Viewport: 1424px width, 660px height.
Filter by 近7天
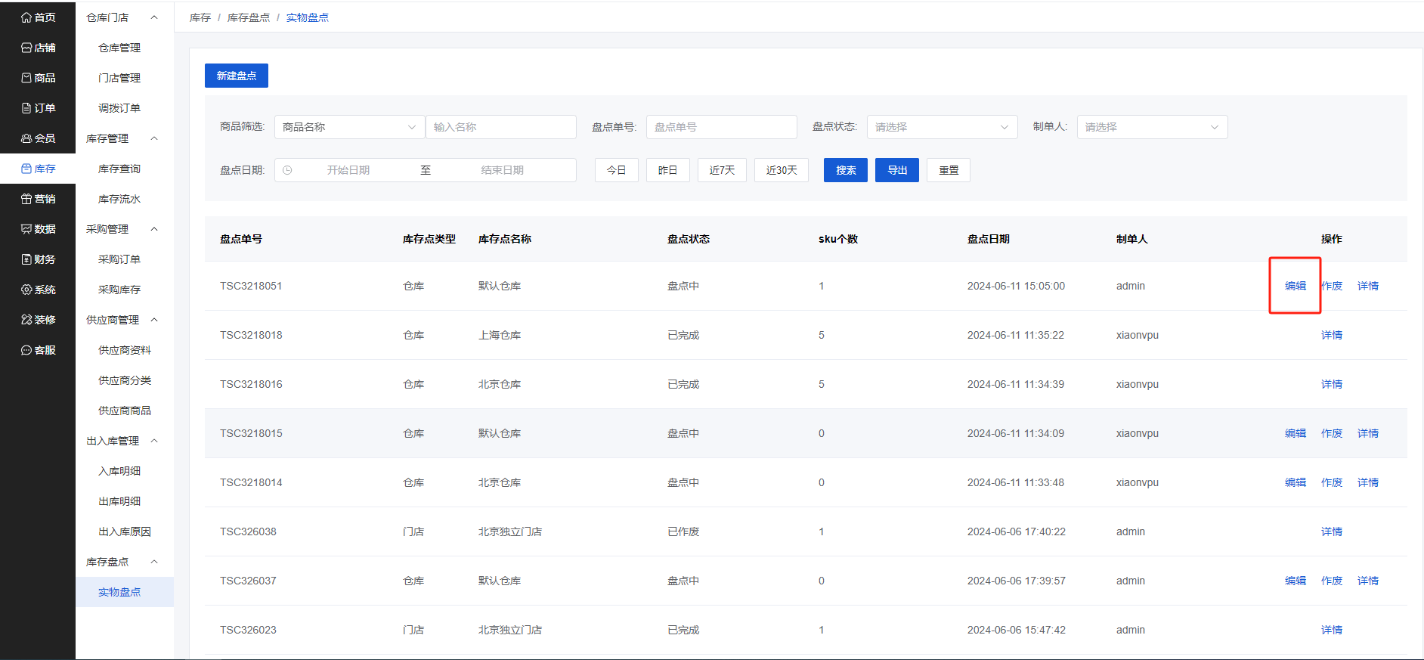(x=722, y=170)
